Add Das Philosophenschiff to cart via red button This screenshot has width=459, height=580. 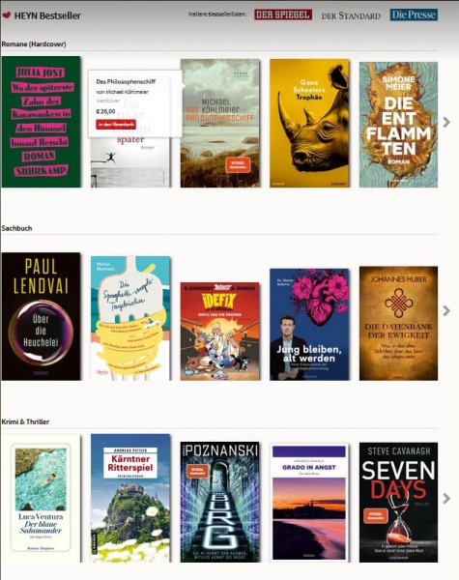(x=116, y=125)
